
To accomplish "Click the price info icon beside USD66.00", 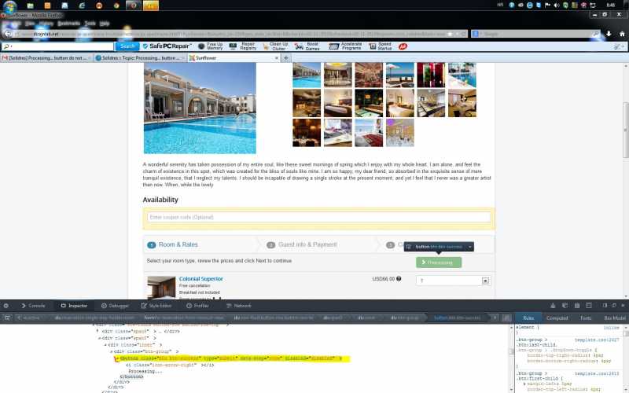I will pos(399,279).
